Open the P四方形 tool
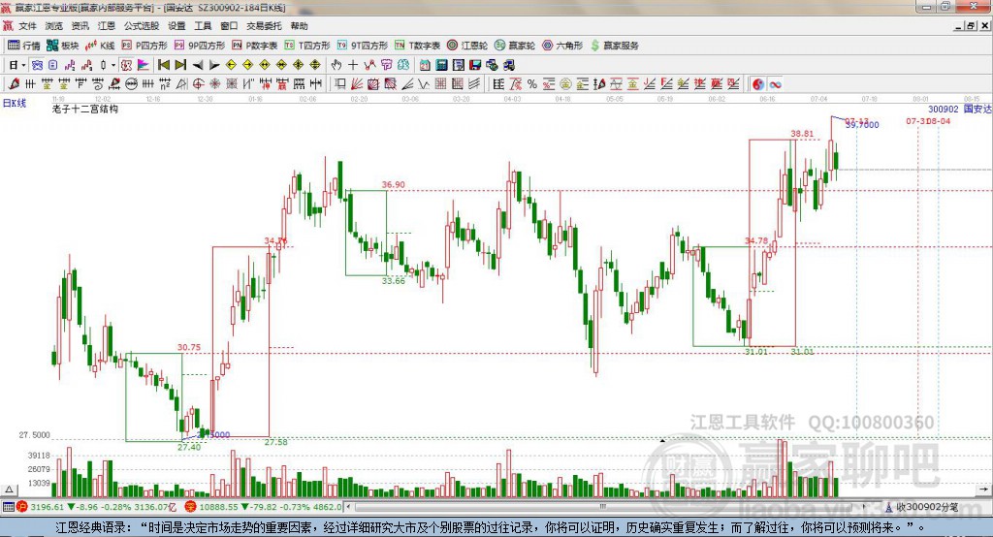 point(144,46)
